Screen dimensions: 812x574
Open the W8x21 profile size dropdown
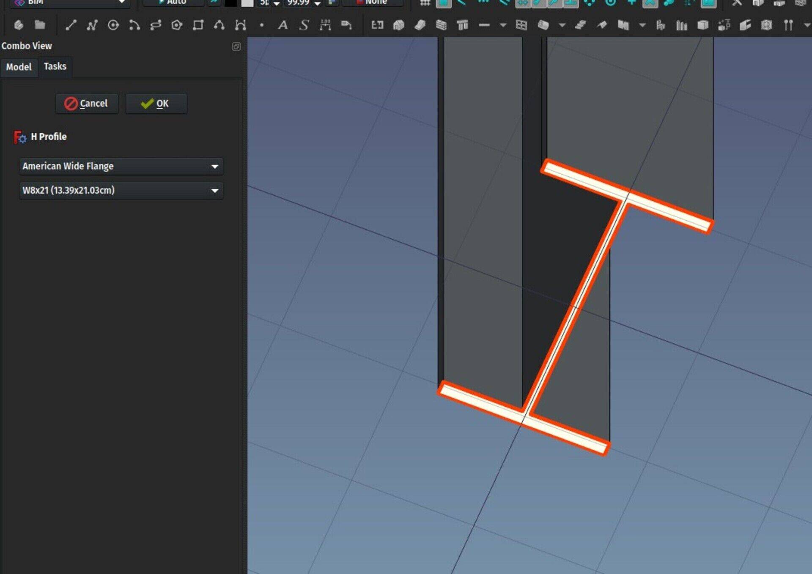click(x=121, y=190)
